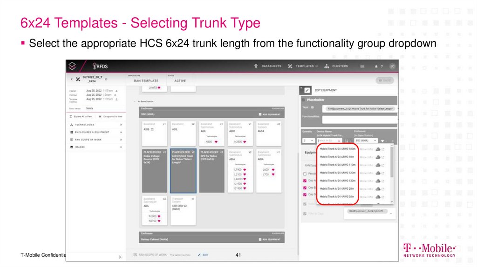This screenshot has height=267, width=477.
Task: Choose Hybrid Trunk 6/24 4AWG 120m option
Action: coord(338,173)
